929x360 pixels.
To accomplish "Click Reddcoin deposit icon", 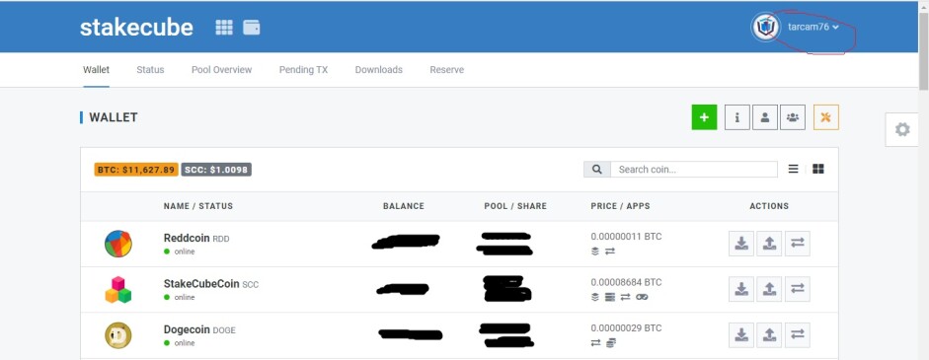I will [x=741, y=244].
